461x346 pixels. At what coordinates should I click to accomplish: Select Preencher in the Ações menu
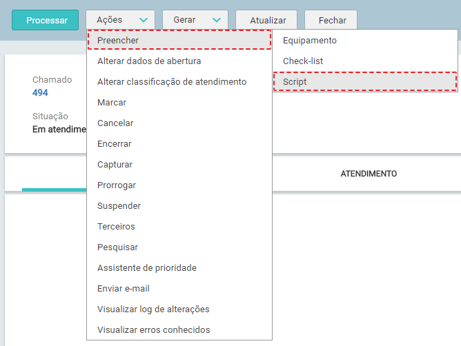pos(179,40)
